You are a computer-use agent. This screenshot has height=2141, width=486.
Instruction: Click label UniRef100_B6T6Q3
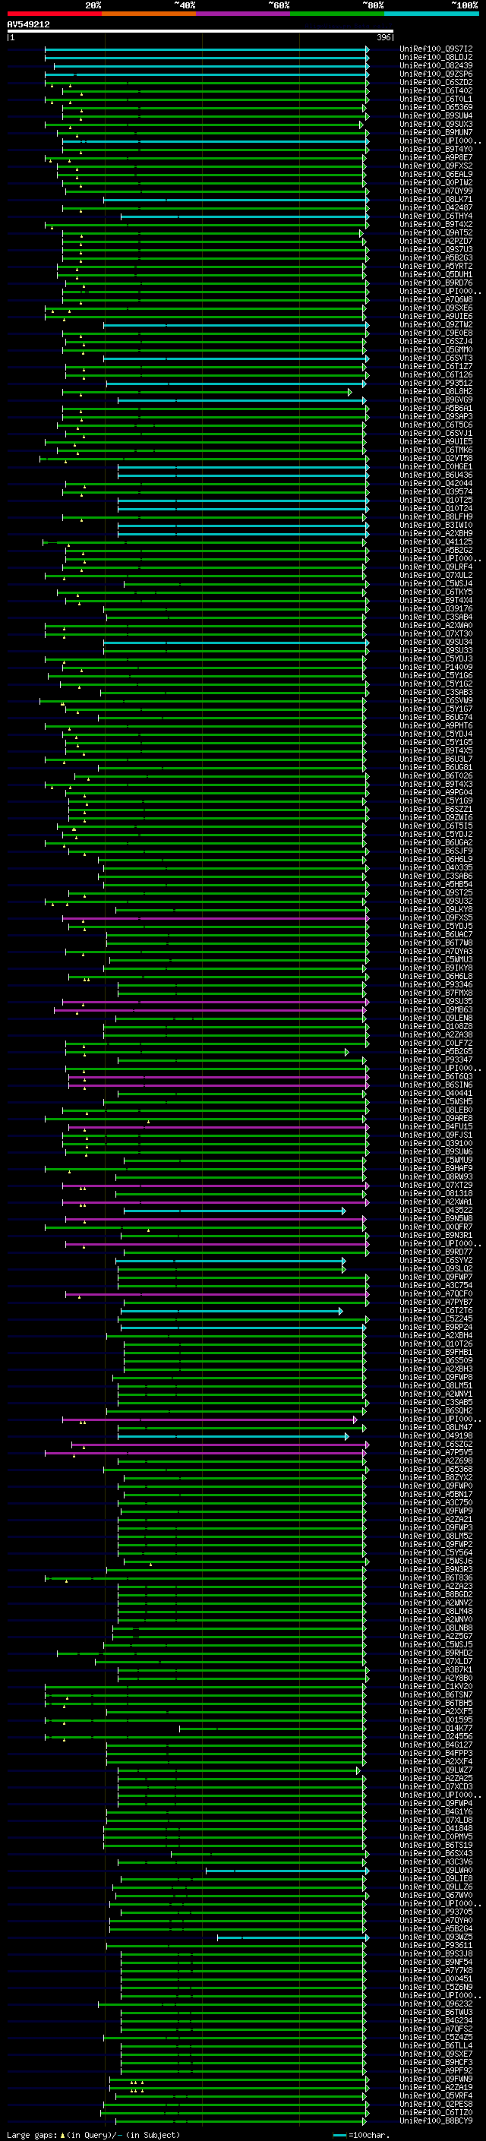436,1076
